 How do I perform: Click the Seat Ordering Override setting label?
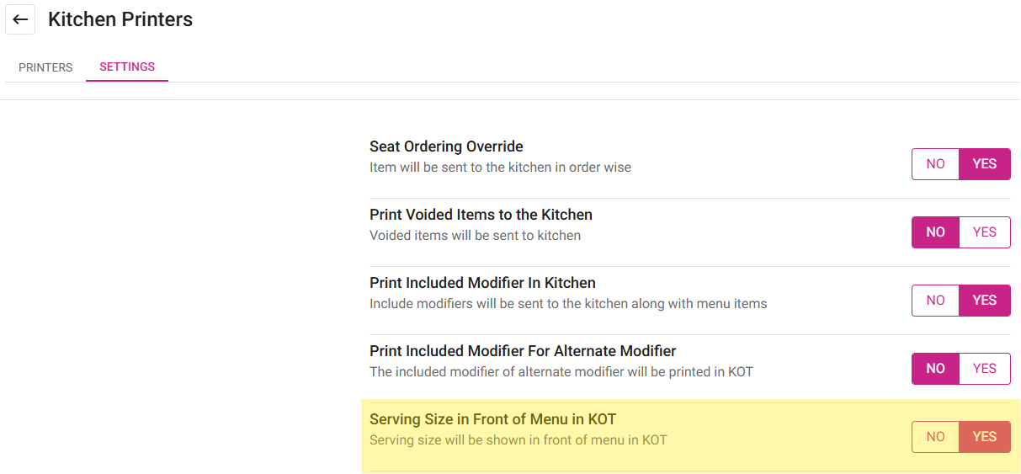pyautogui.click(x=446, y=146)
